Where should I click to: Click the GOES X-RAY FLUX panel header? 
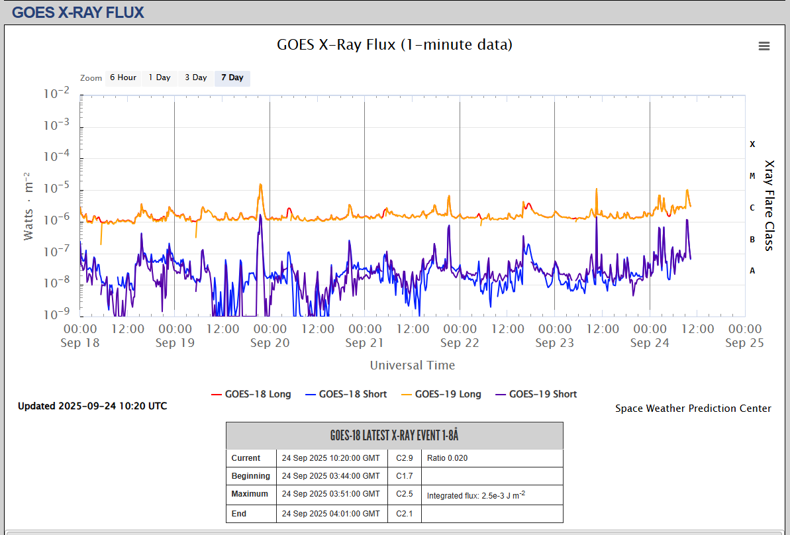78,12
